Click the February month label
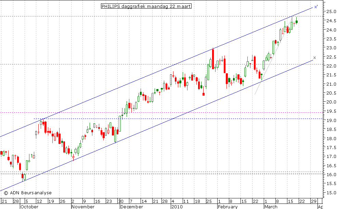 point(228,207)
